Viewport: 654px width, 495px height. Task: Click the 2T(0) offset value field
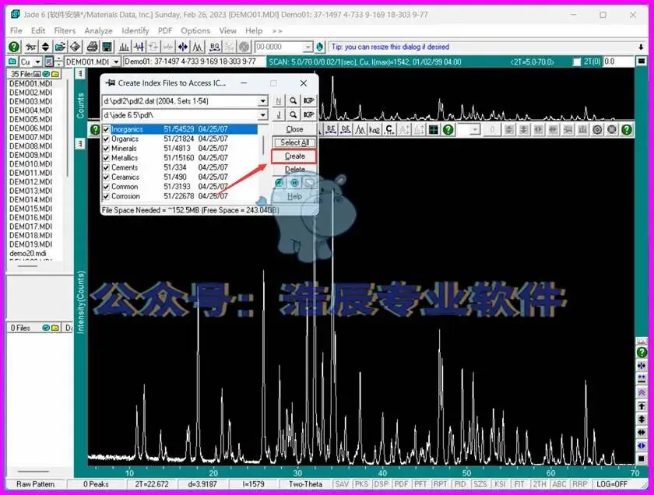[x=617, y=61]
